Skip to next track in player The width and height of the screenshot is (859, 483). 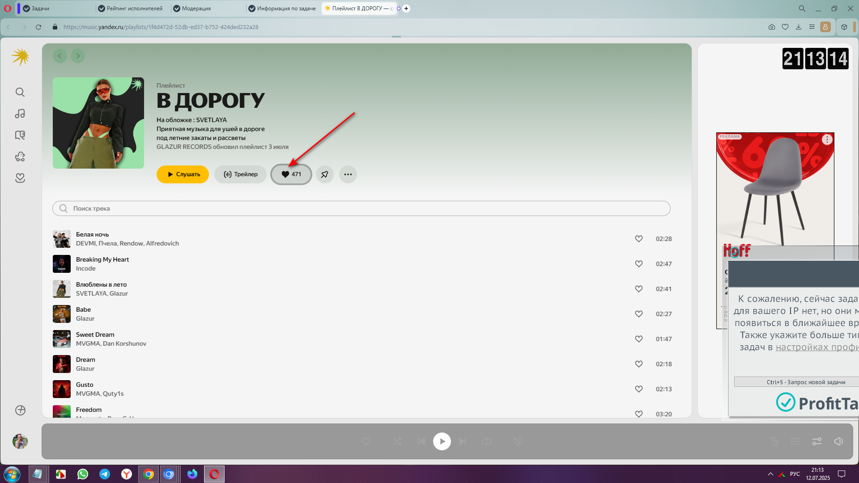click(463, 441)
